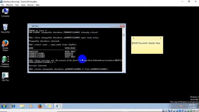Click the VirtualBox network adapter status icon
The width and height of the screenshot is (199, 112).
click(x=172, y=111)
